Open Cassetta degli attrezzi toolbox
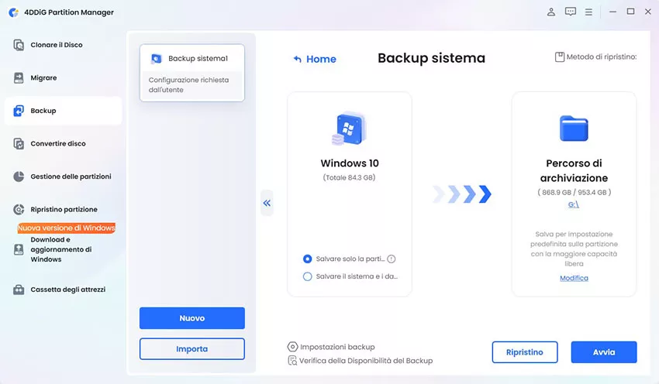The height and width of the screenshot is (384, 659). (67, 290)
